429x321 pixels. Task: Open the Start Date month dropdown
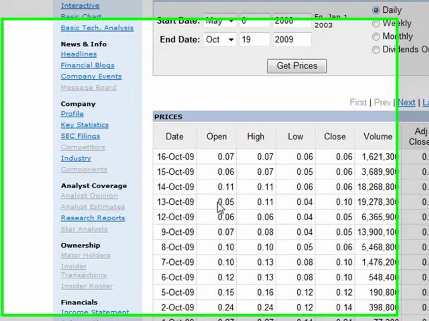[x=220, y=21]
